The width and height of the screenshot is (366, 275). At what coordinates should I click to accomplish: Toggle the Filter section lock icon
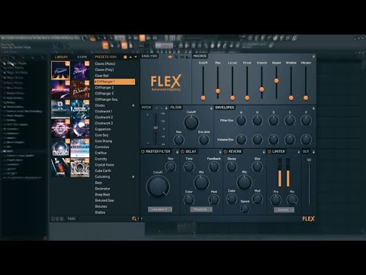point(211,108)
